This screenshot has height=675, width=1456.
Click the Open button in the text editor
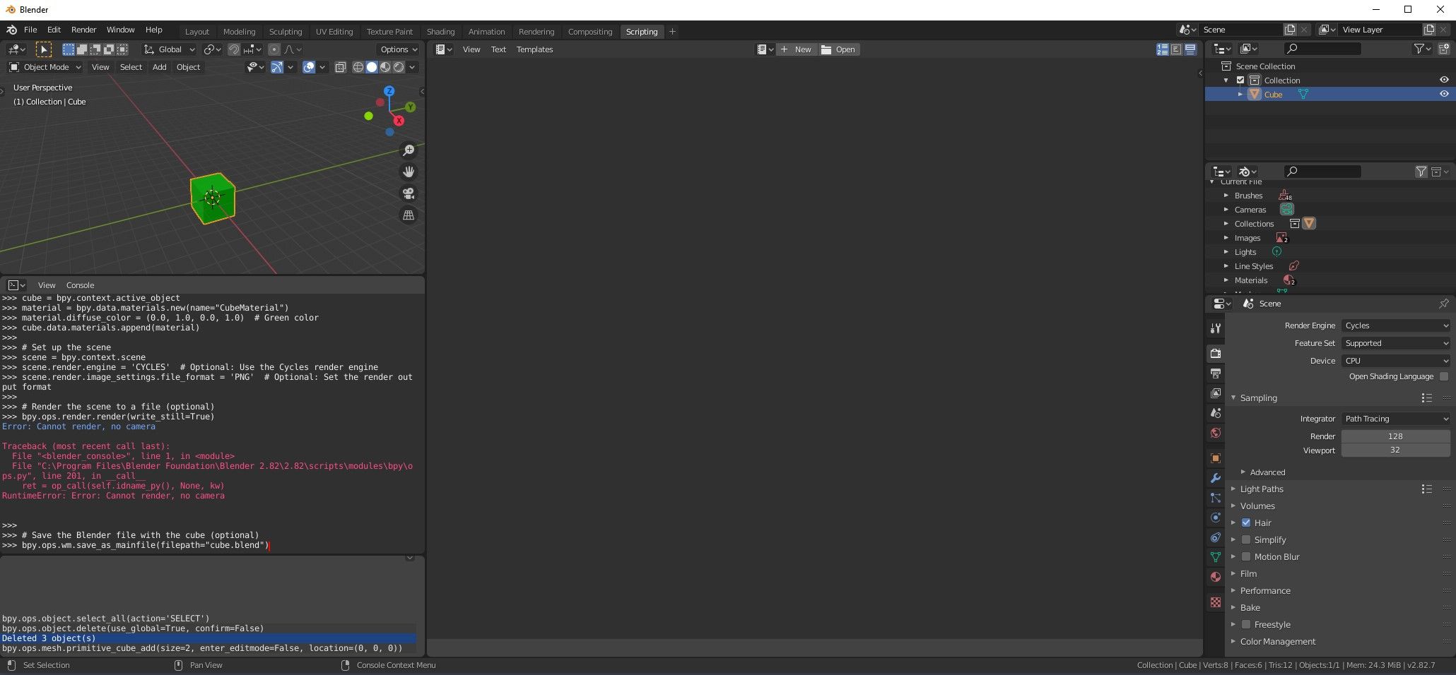tap(838, 49)
